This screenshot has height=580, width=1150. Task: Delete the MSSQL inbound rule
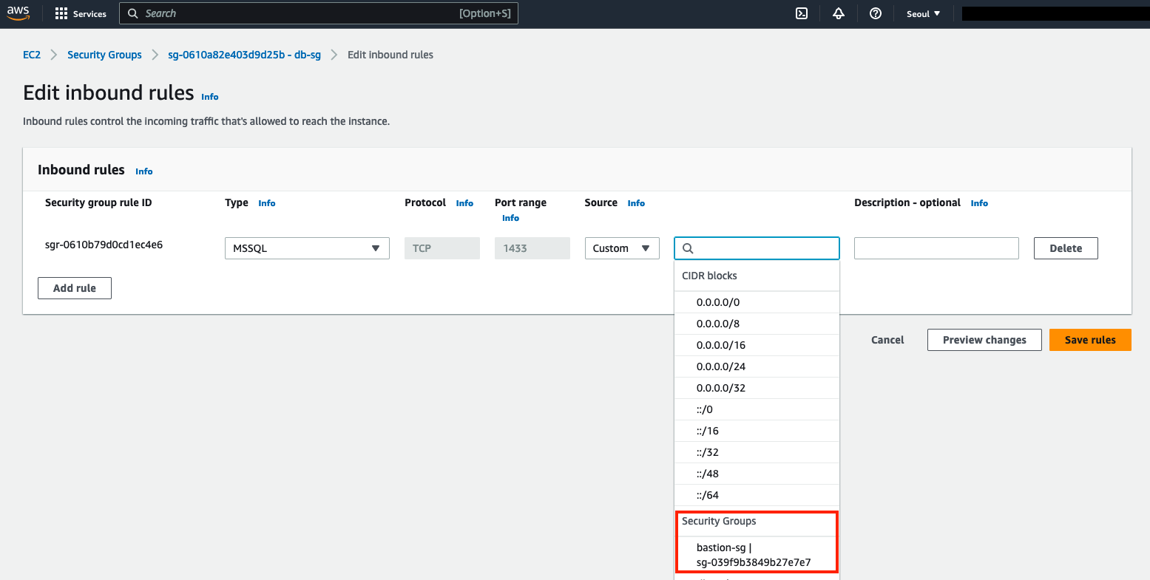tap(1065, 248)
